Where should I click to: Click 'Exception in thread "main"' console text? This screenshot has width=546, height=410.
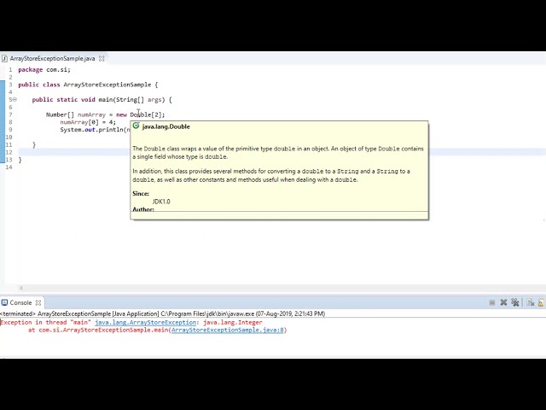pos(45,323)
